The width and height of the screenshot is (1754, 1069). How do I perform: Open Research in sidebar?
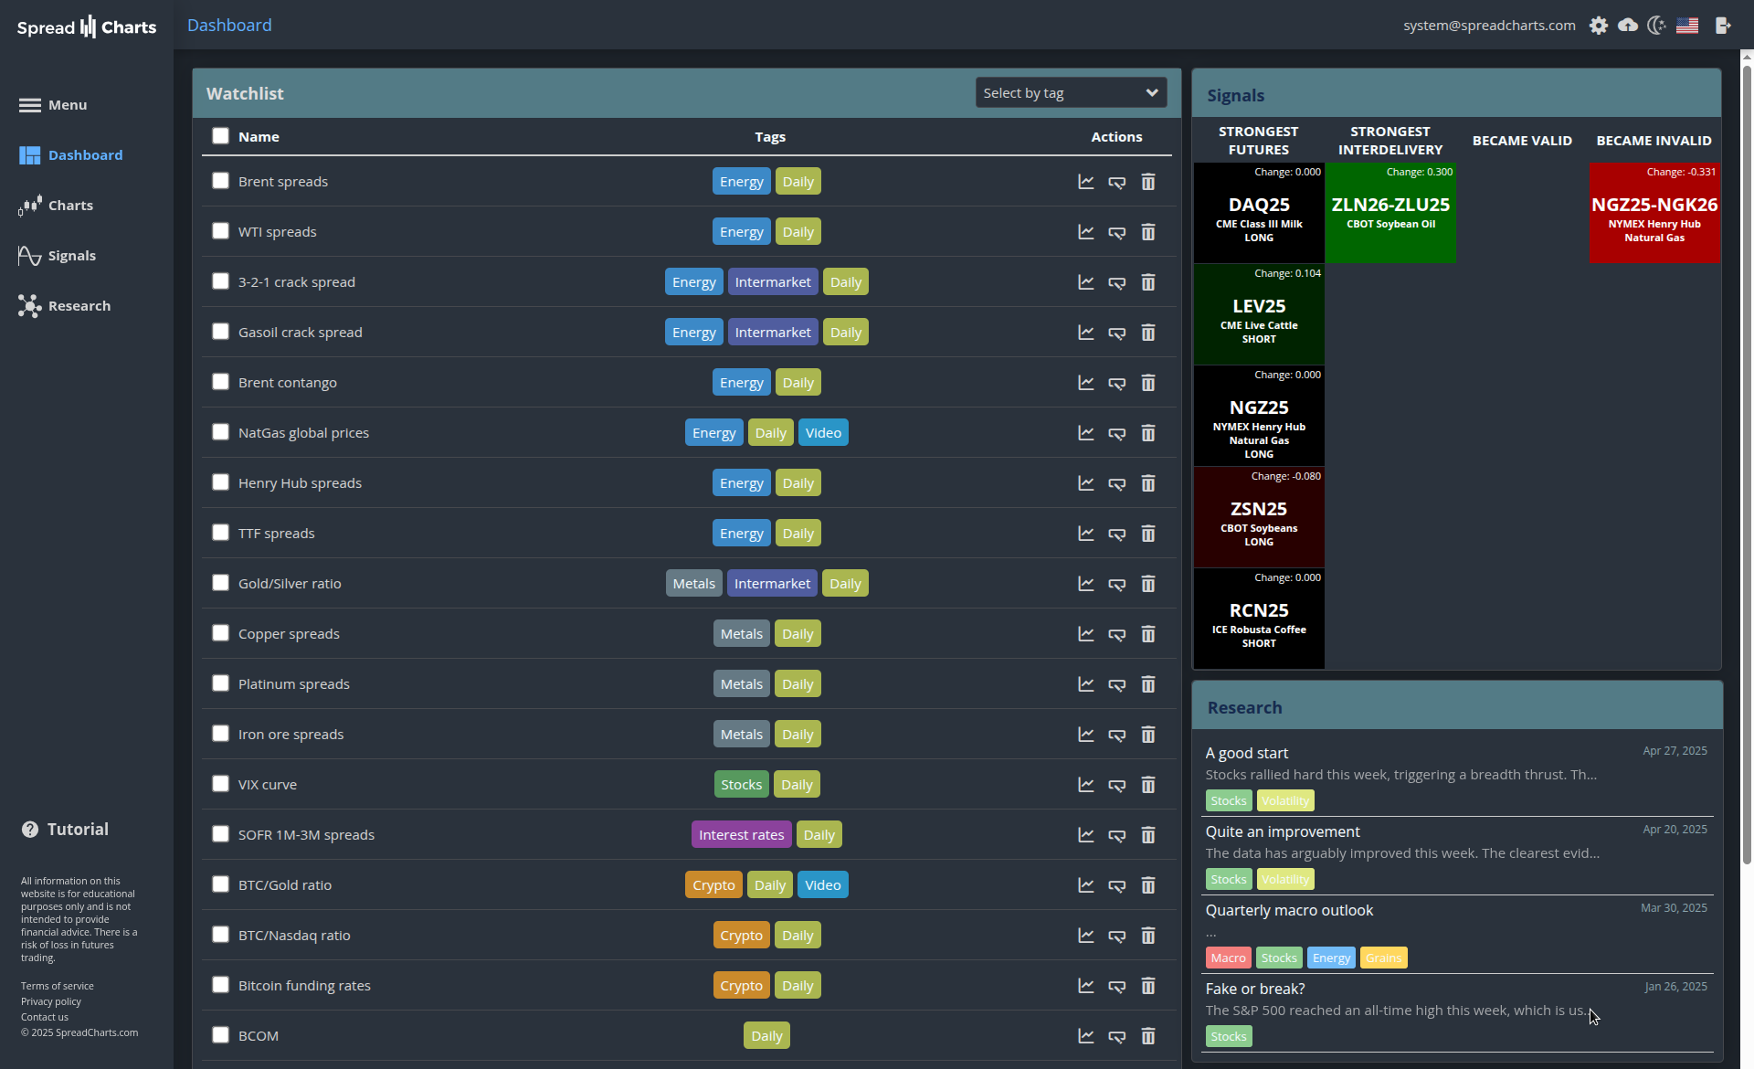[64, 306]
